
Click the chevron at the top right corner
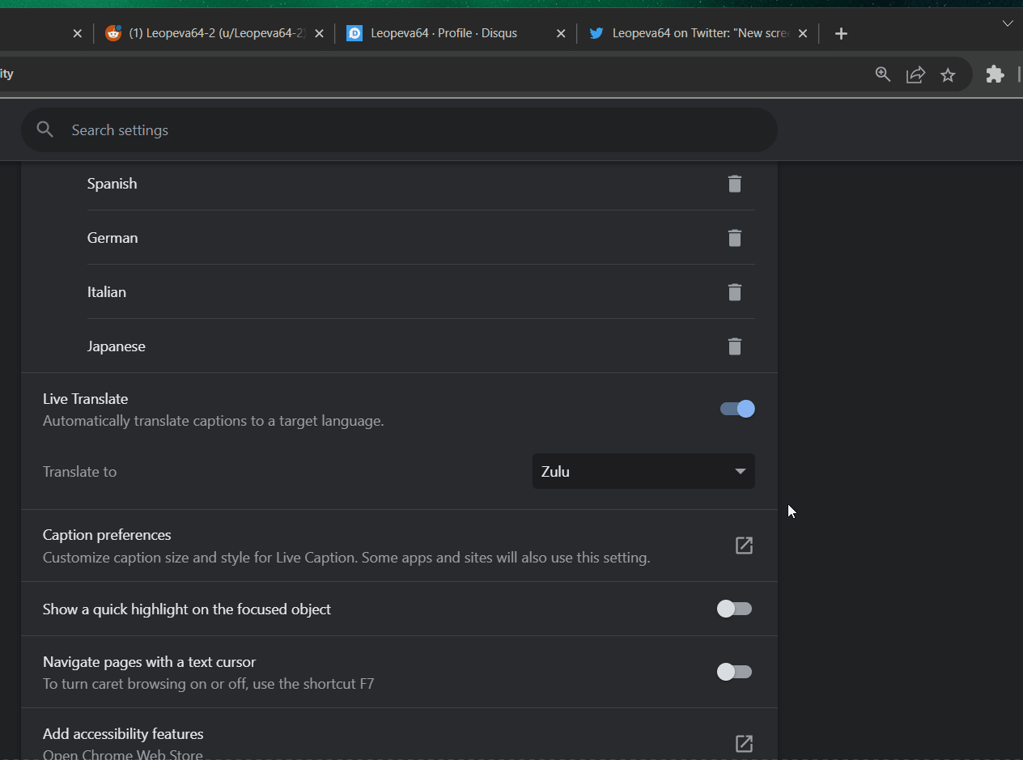[x=1007, y=23]
